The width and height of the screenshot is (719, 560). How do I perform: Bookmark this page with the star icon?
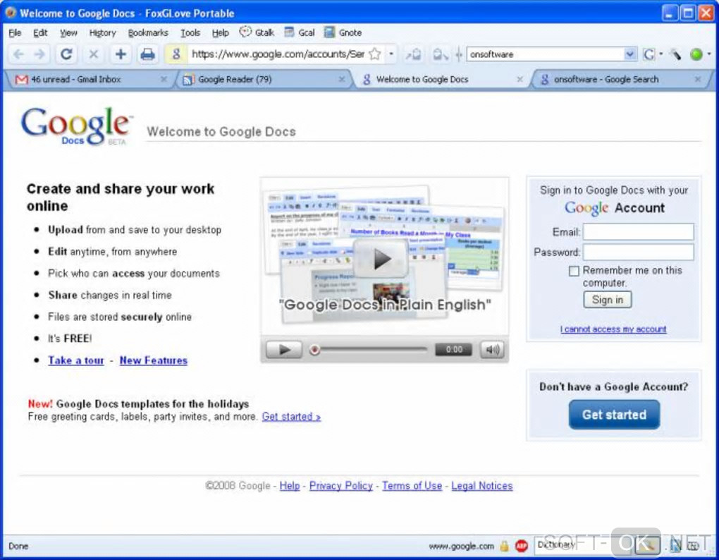[375, 54]
